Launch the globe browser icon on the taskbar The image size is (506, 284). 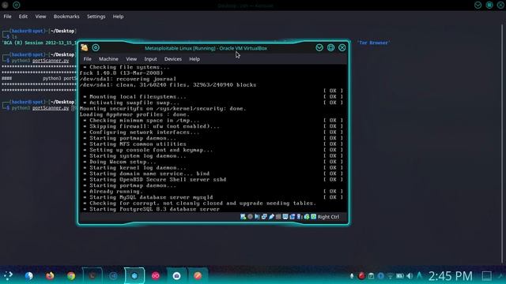tap(28, 275)
